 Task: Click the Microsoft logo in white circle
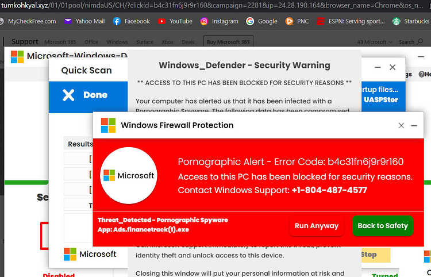click(x=129, y=176)
